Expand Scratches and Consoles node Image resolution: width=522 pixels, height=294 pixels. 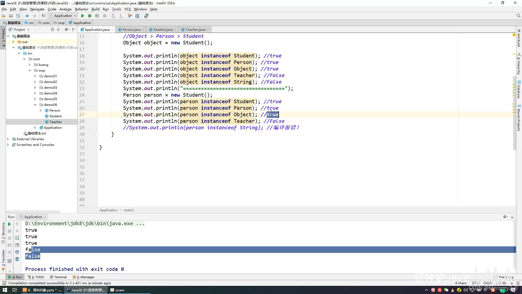coord(8,145)
